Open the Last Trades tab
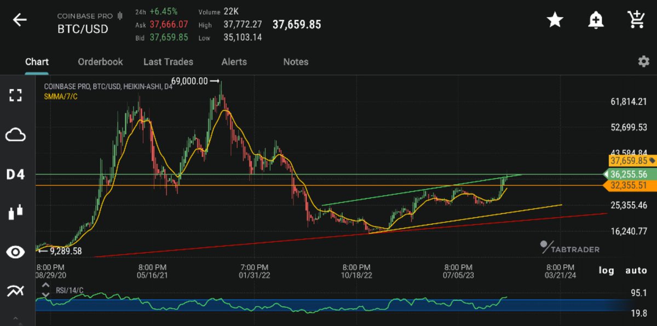Image resolution: width=657 pixels, height=326 pixels. [x=168, y=62]
